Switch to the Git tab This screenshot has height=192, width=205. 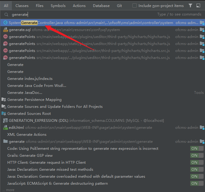(119, 6)
